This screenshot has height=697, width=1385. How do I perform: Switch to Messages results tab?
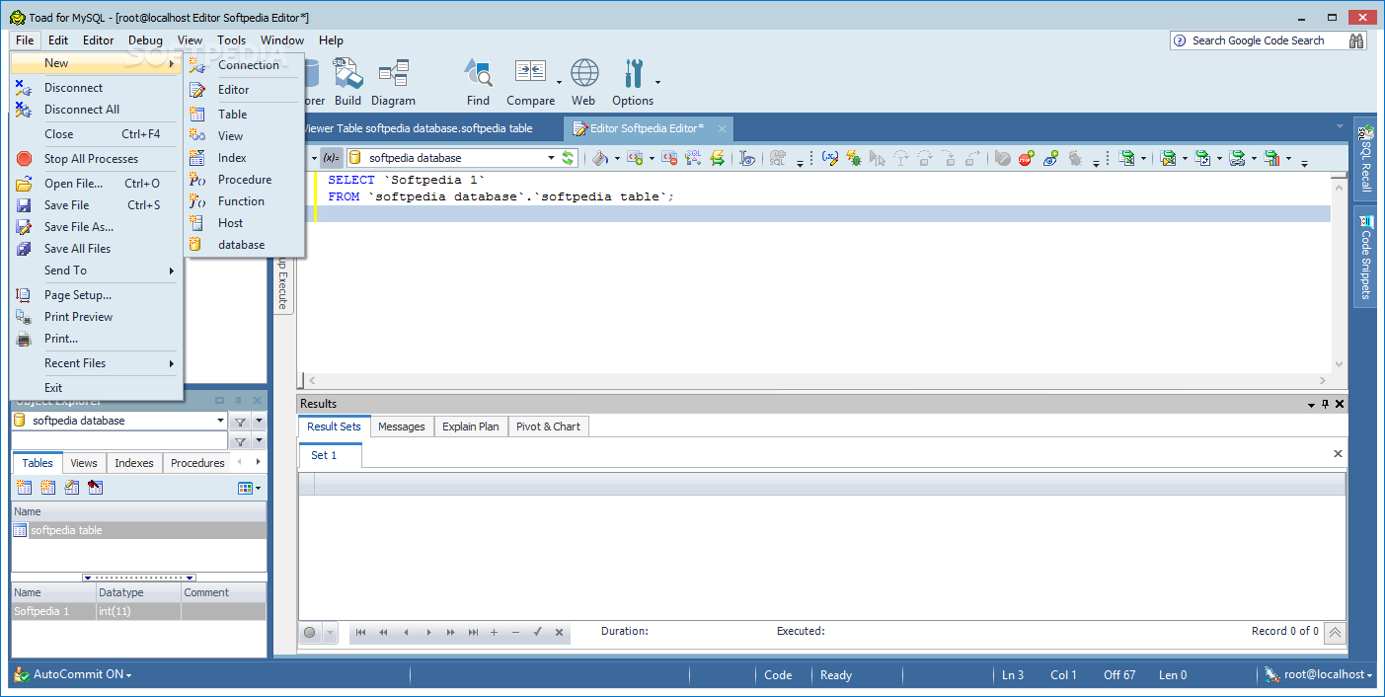tap(402, 426)
